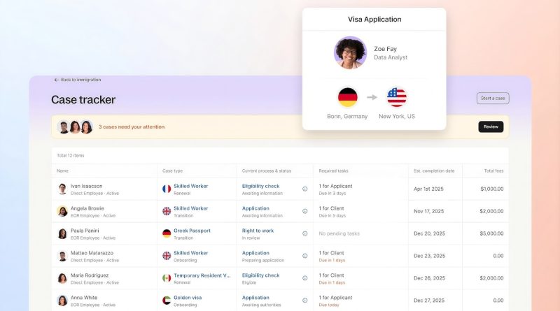
Task: Click the US flag in Visa Application card
Action: 397,97
